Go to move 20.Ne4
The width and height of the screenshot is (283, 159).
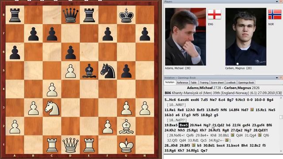[195, 125]
